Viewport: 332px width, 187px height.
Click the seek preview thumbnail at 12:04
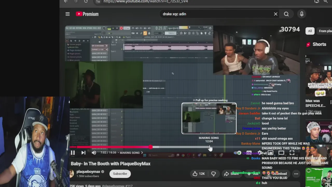coord(209,118)
